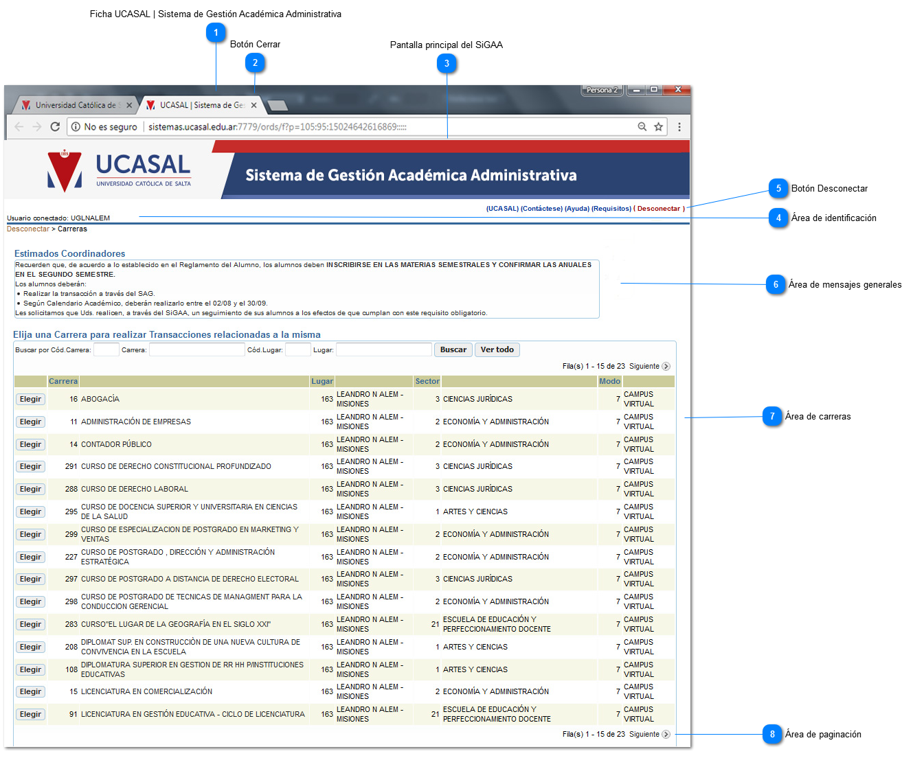Click Elegir for ADMINISTRACIÓN DE EMPRESAS

click(30, 422)
